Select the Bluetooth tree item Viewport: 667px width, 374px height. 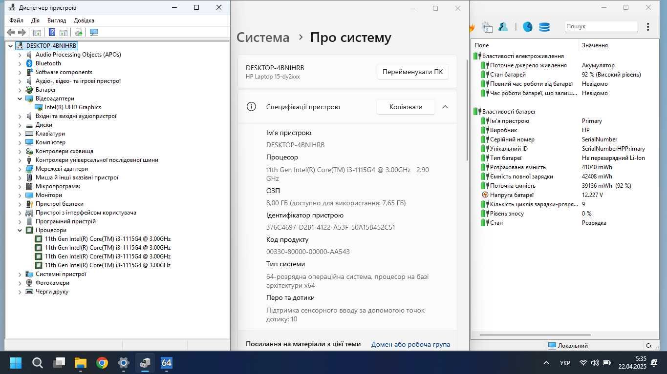tap(48, 63)
